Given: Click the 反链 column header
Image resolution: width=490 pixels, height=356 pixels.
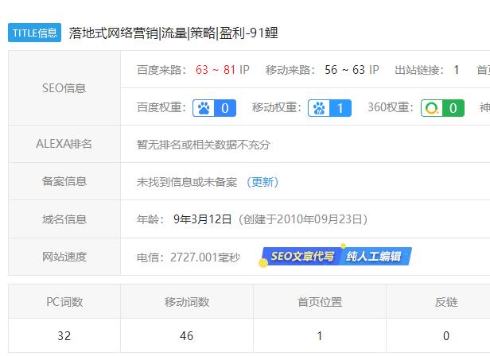Looking at the screenshot, I should point(446,302).
